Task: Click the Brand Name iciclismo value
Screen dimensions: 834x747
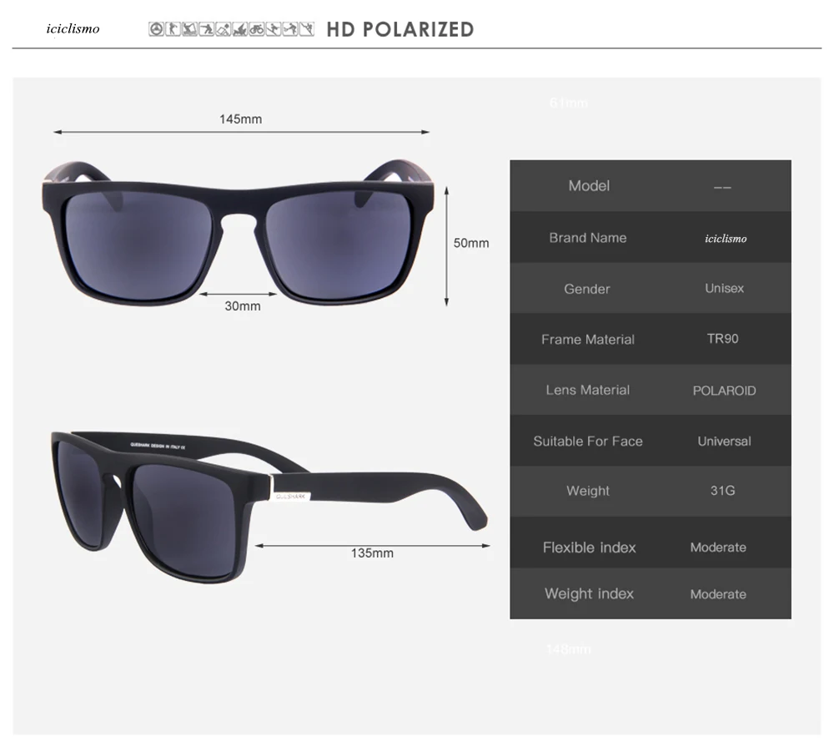Action: pos(726,239)
